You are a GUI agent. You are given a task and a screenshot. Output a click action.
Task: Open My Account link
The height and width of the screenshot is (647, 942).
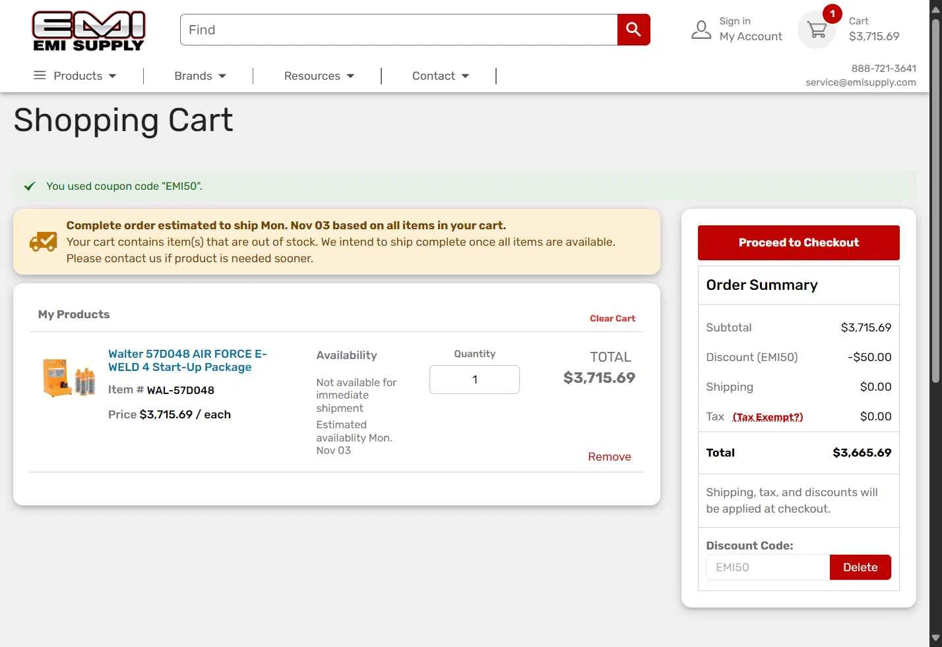pos(751,36)
